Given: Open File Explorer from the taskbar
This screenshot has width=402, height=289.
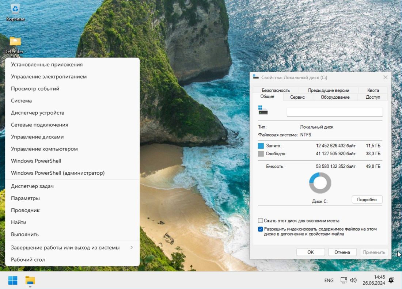Looking at the screenshot, I should tap(30, 280).
